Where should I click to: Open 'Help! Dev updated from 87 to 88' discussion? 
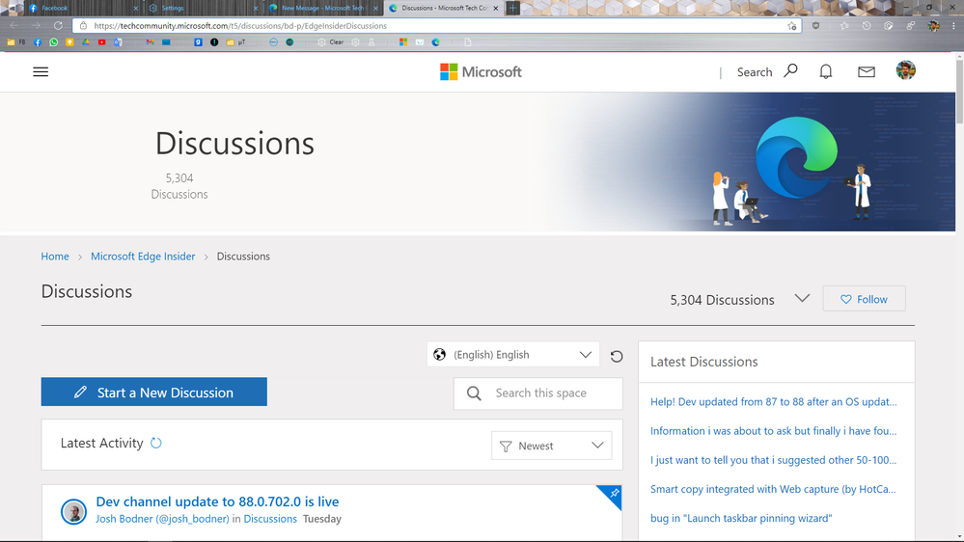point(773,402)
